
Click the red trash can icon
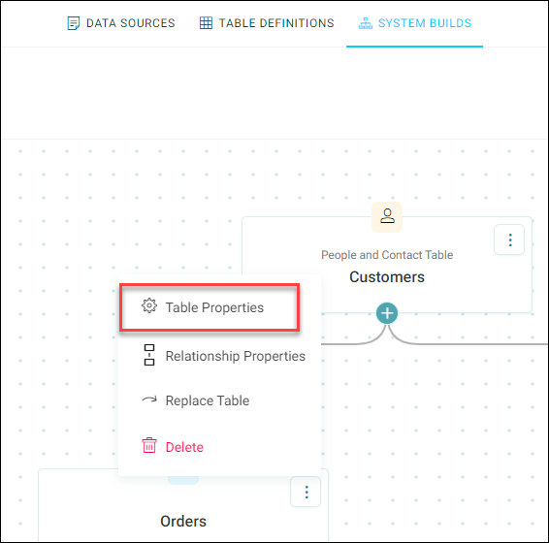click(149, 445)
